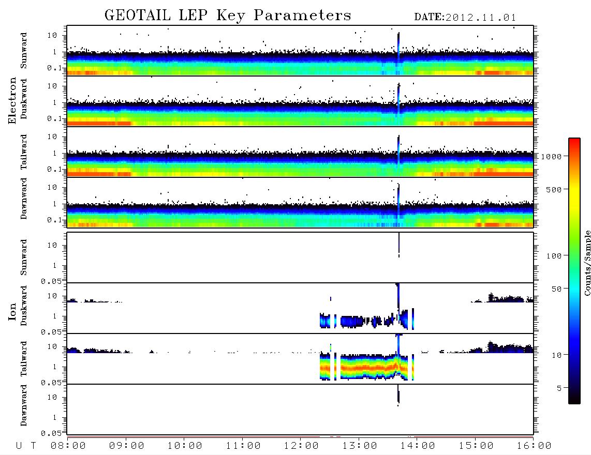Click the Electron Tailward panel label
The width and height of the screenshot is (591, 455).
point(24,152)
